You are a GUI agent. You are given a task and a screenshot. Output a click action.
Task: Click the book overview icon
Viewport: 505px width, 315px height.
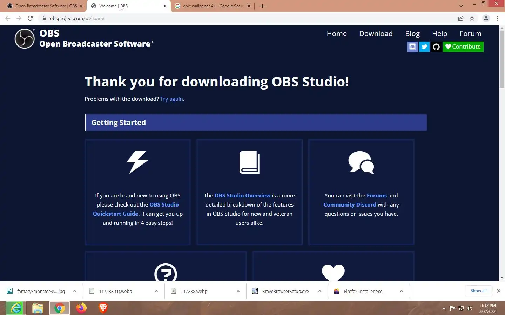(x=249, y=162)
